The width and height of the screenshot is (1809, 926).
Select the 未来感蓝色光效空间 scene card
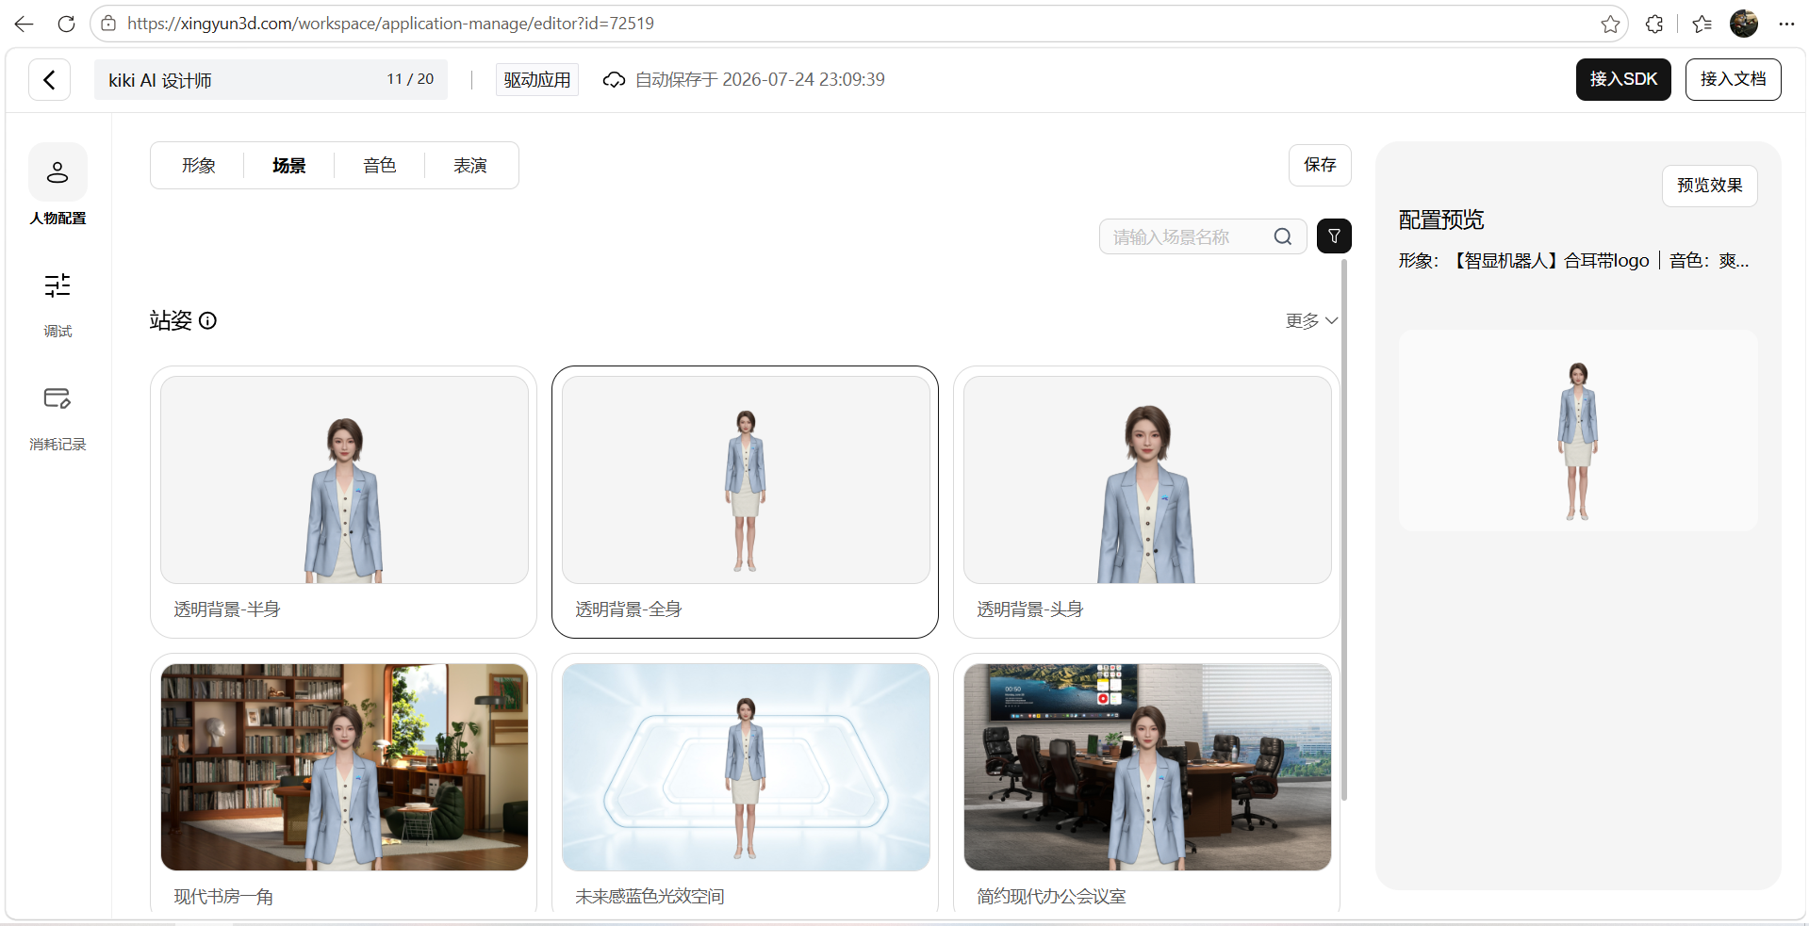pyautogui.click(x=745, y=783)
